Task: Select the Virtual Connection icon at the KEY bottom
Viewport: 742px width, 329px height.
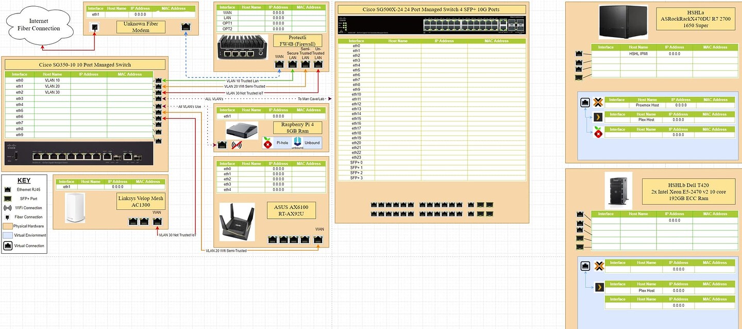Action: pos(7,246)
